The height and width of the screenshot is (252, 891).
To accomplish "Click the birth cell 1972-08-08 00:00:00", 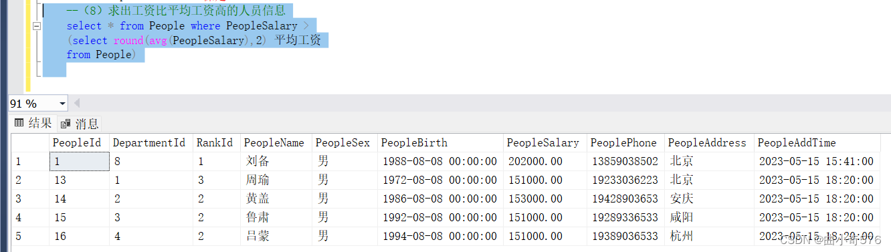I will [x=441, y=180].
